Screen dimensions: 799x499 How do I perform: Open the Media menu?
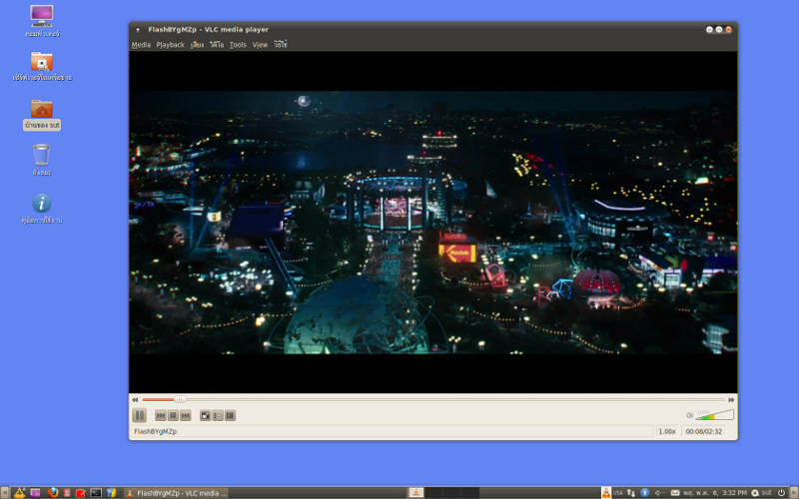click(141, 45)
